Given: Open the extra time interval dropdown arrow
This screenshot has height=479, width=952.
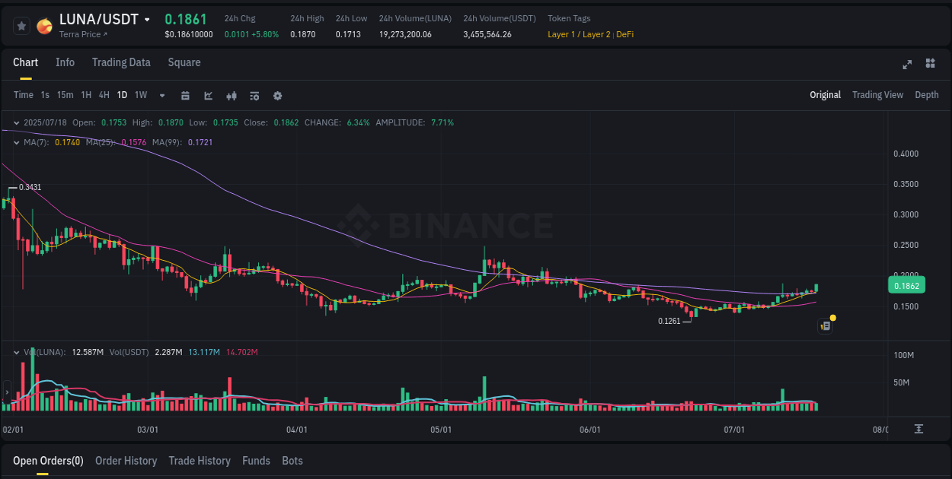Looking at the screenshot, I should (161, 96).
